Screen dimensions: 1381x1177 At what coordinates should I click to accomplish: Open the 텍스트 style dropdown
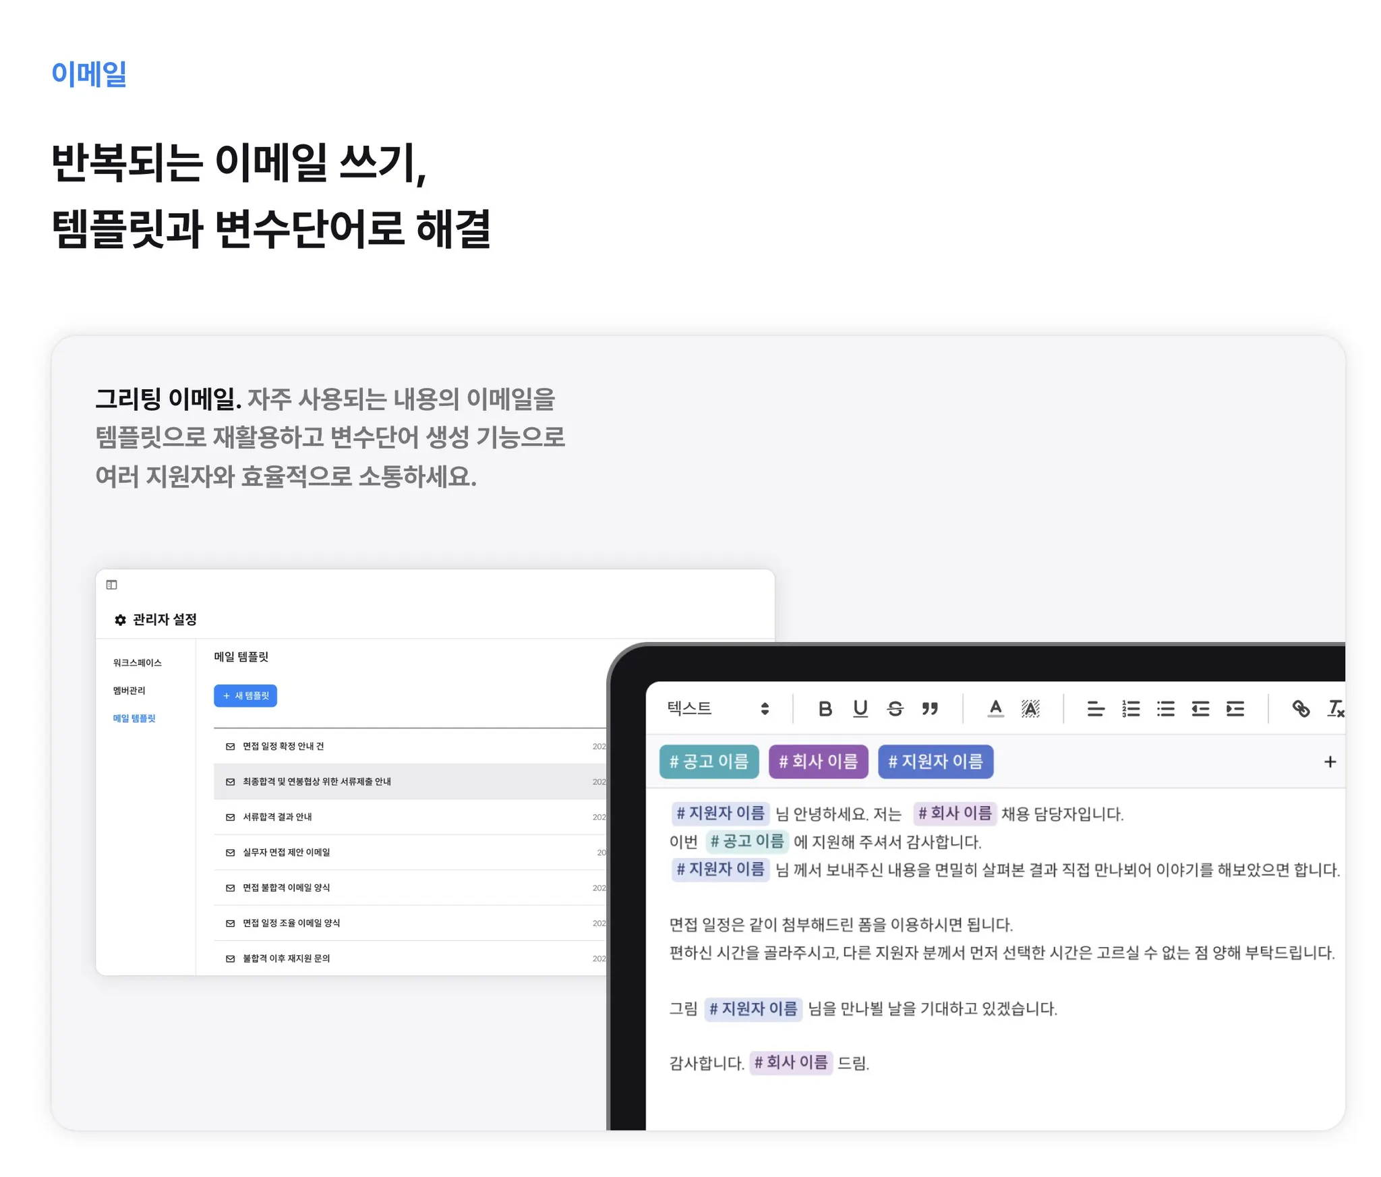[717, 708]
